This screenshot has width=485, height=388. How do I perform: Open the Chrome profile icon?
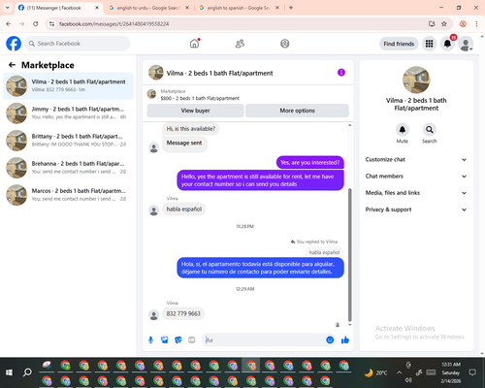(x=463, y=24)
